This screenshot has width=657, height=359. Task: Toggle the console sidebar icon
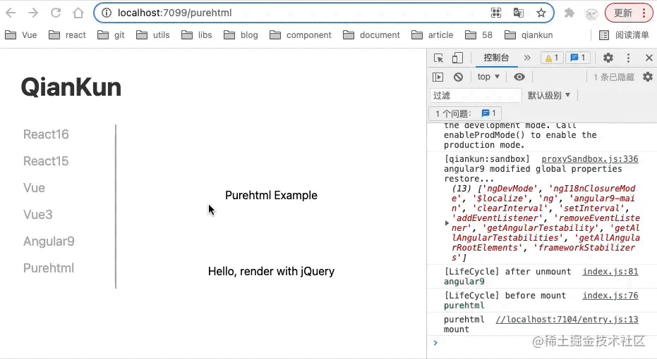coord(438,77)
